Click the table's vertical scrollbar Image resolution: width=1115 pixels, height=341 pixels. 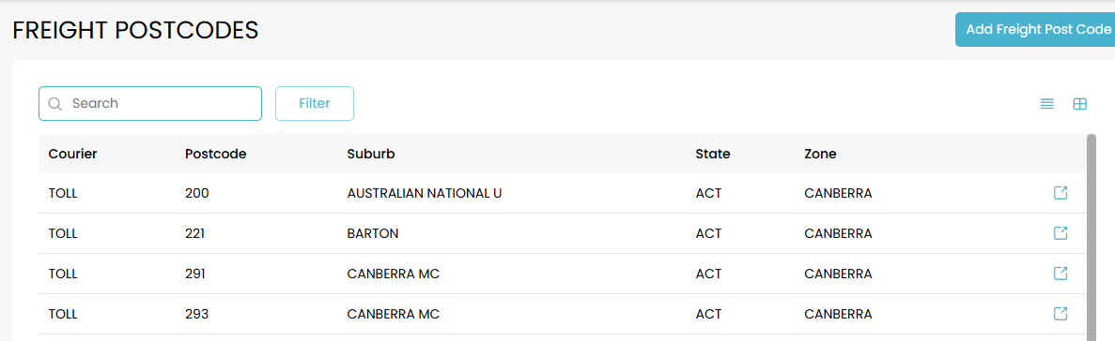tap(1092, 238)
